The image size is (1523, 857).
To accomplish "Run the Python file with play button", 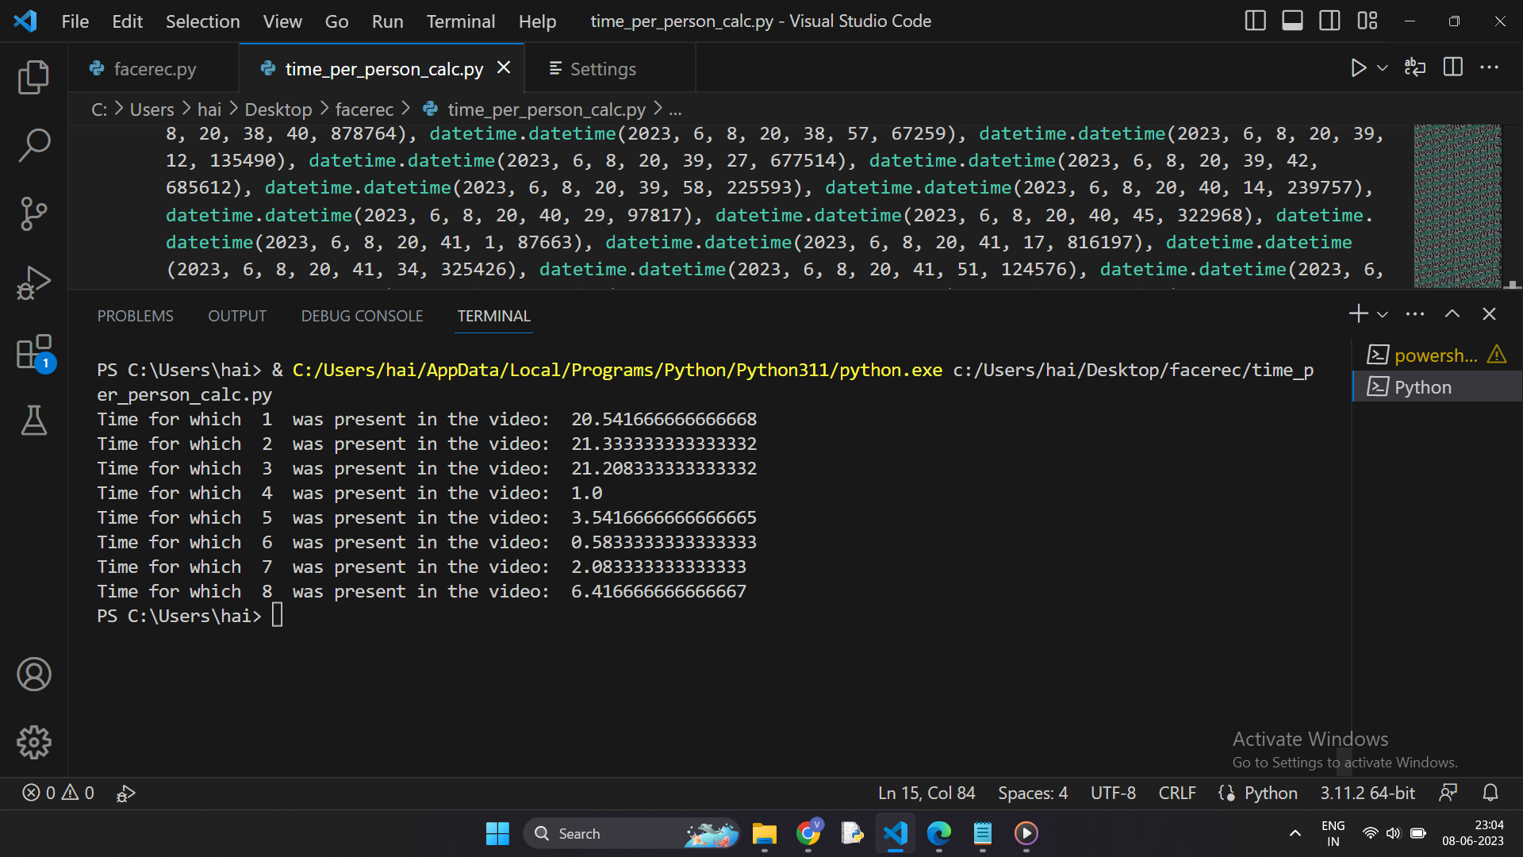I will click(1358, 67).
